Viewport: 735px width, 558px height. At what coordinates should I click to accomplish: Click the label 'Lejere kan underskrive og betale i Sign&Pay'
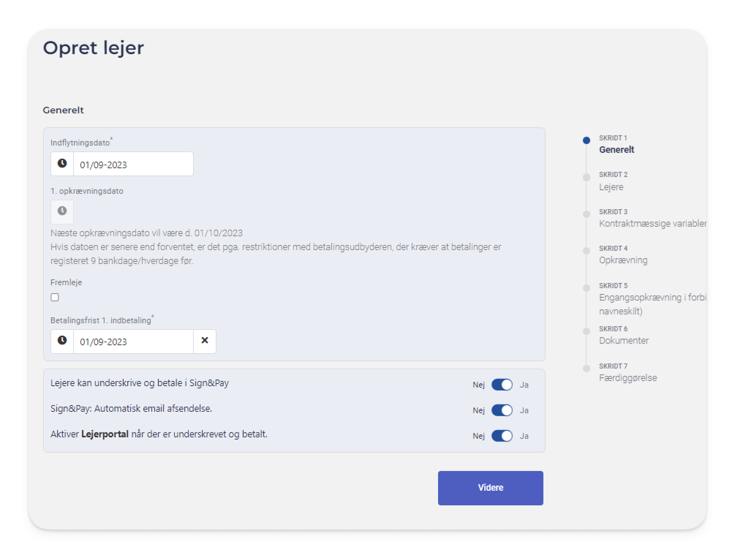coord(140,383)
